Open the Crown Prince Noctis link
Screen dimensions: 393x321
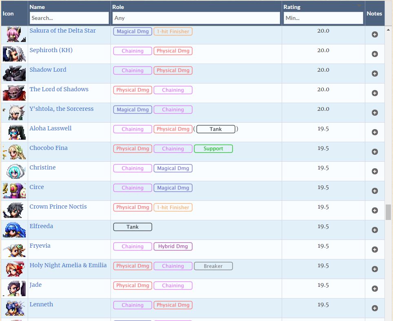[x=58, y=206]
